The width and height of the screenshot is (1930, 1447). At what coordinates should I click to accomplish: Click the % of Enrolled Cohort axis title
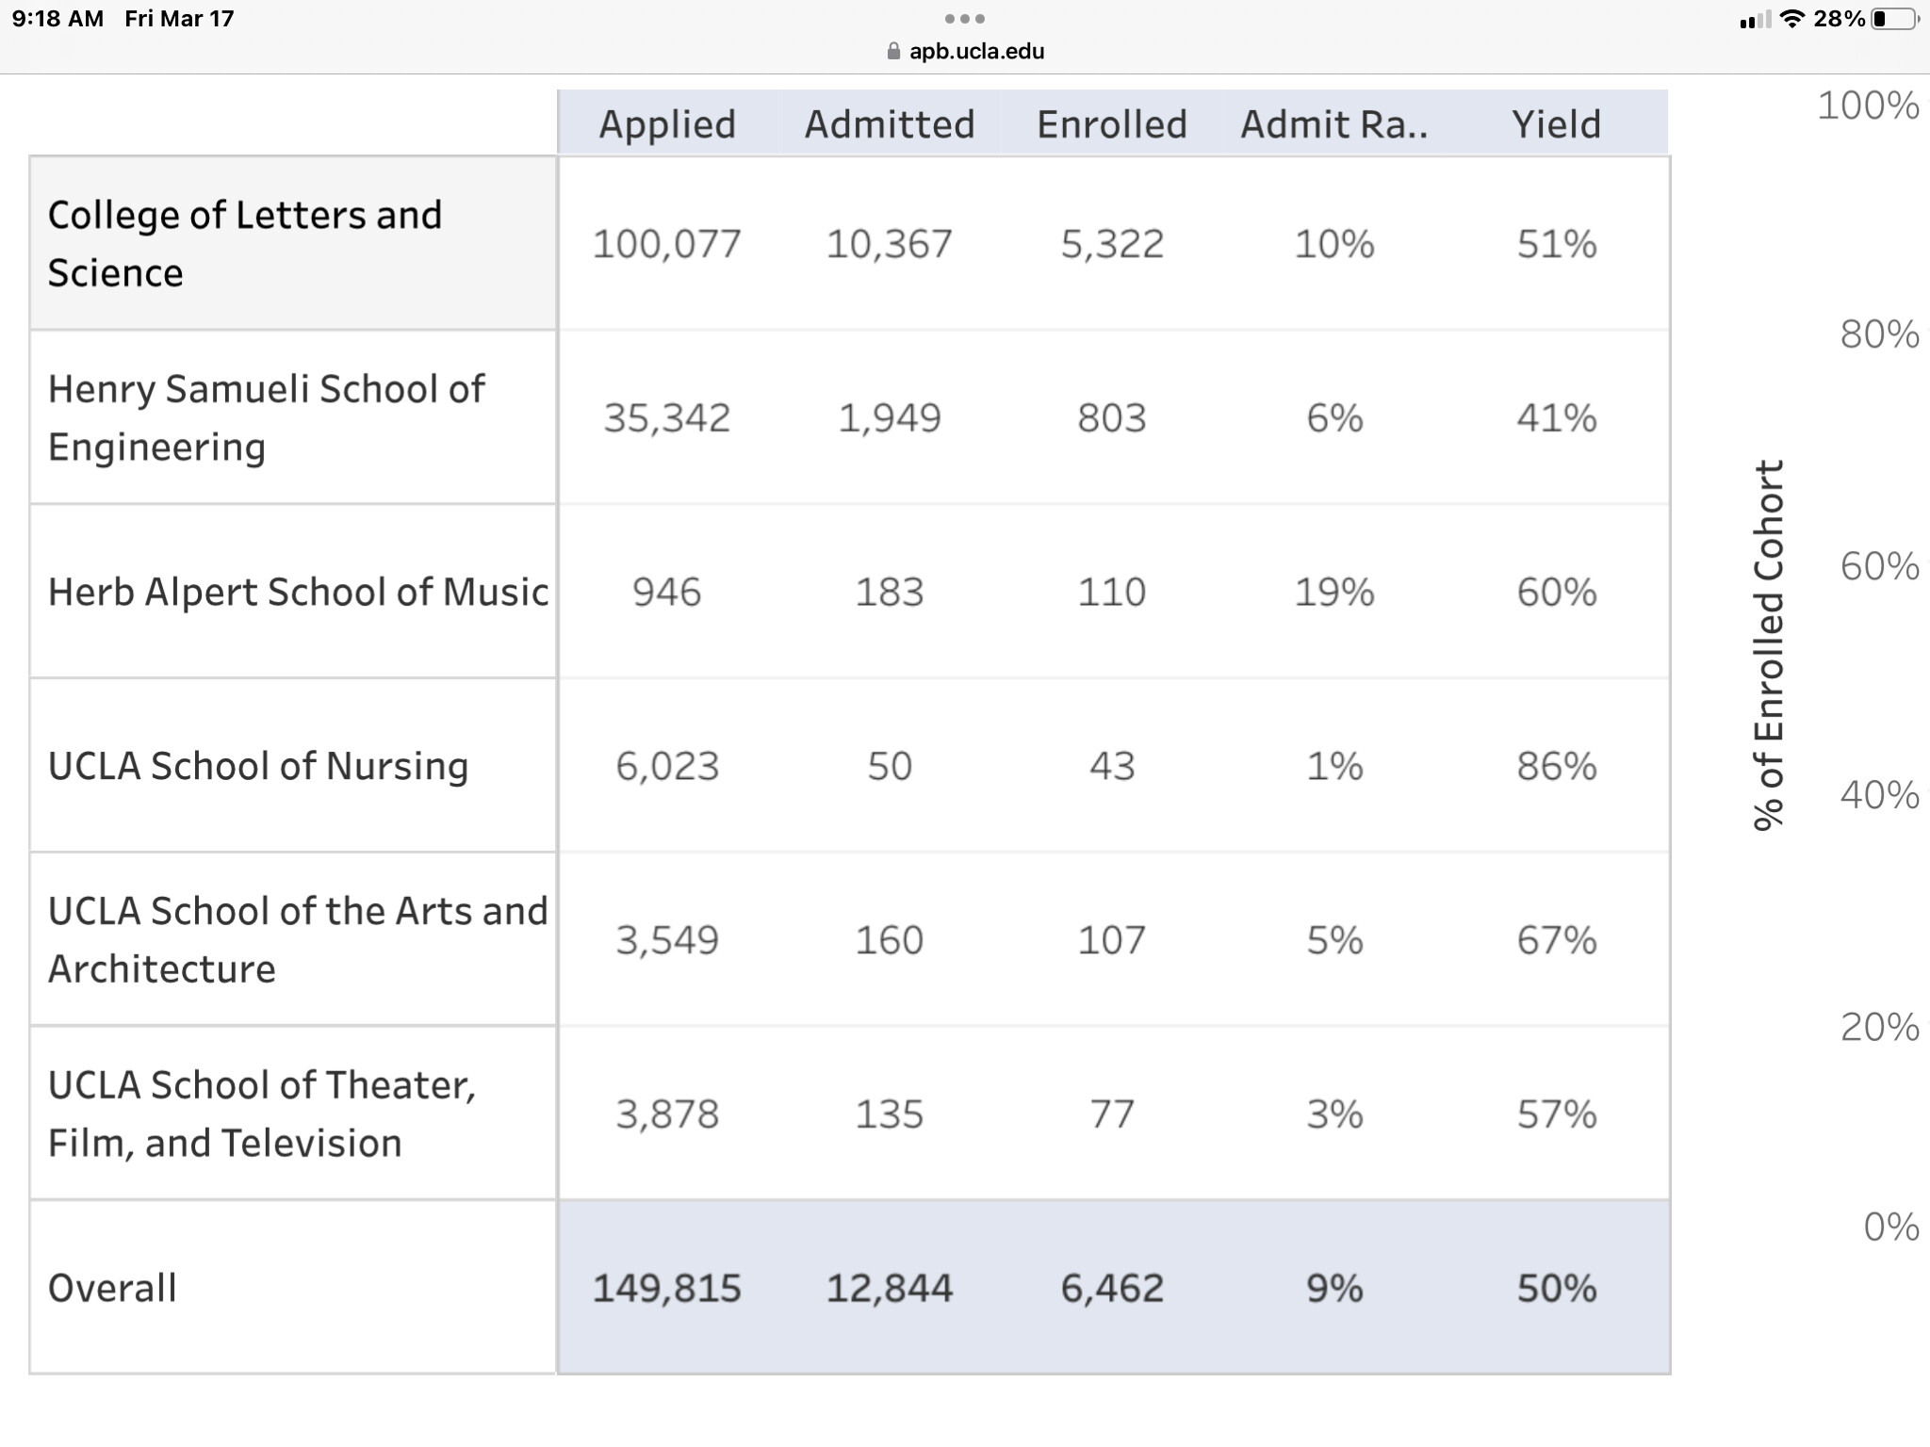pos(1768,645)
